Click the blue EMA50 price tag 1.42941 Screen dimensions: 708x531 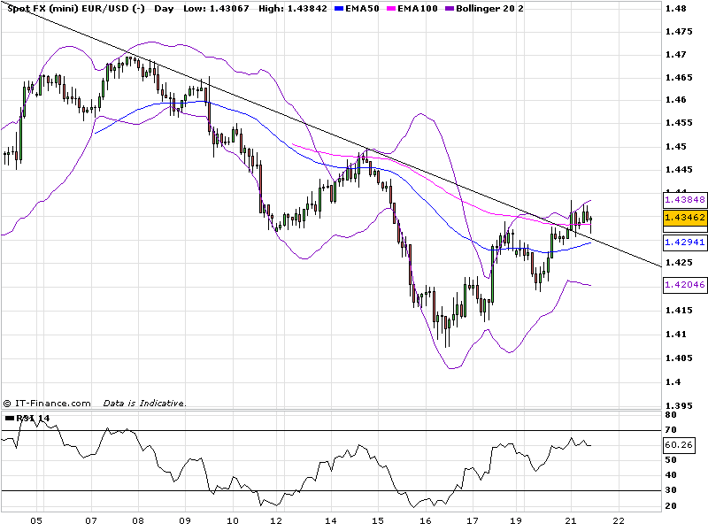(685, 242)
